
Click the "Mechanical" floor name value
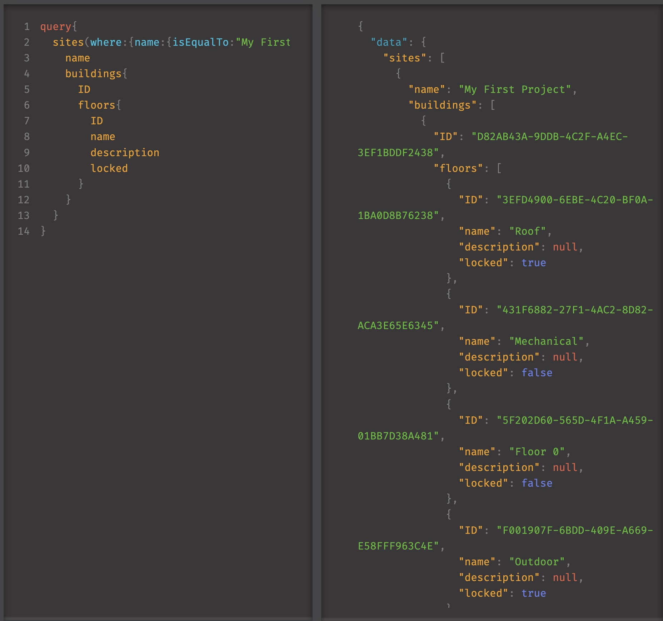(546, 341)
